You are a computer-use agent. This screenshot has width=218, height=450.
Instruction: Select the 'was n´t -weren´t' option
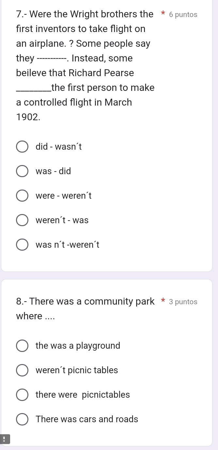coord(22,244)
